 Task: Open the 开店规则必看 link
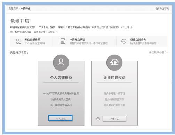point(158,52)
